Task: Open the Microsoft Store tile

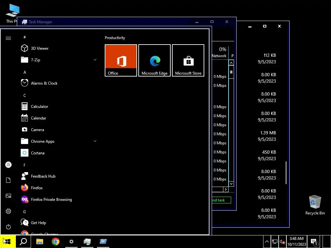Action: tap(188, 60)
